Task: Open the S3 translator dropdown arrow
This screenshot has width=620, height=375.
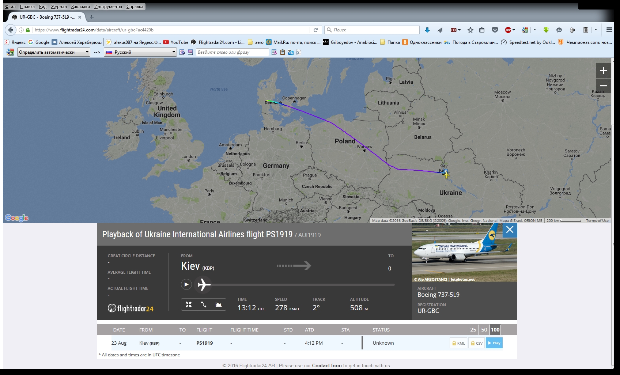Action: [x=534, y=30]
